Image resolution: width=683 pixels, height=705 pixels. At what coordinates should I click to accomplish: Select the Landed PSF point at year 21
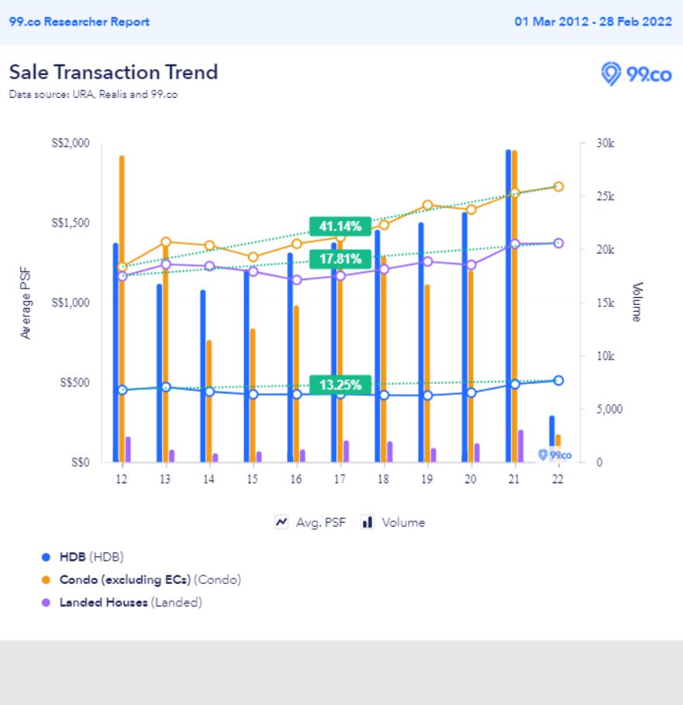tap(515, 244)
